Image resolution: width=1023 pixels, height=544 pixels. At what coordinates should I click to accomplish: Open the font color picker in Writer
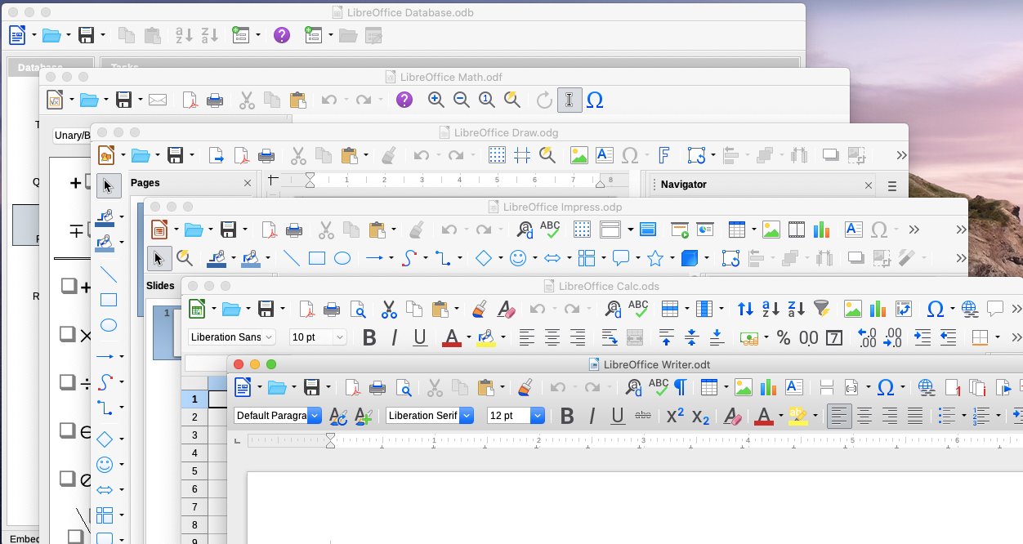click(x=765, y=416)
